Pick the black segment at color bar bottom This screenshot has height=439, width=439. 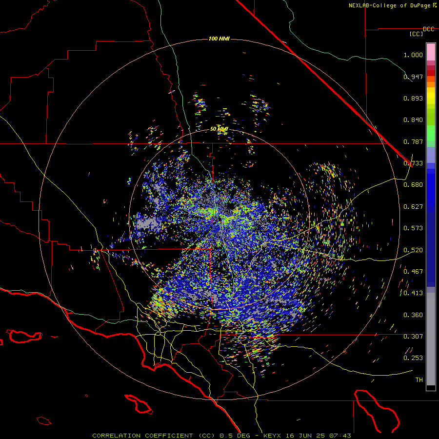[x=431, y=388]
